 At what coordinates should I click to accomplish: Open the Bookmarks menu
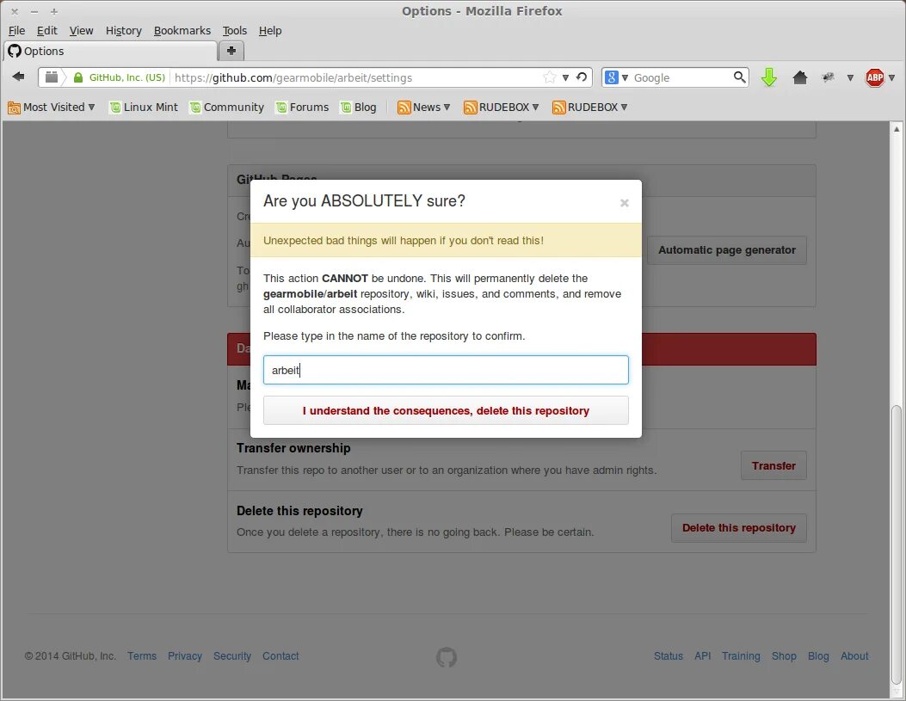pyautogui.click(x=182, y=31)
